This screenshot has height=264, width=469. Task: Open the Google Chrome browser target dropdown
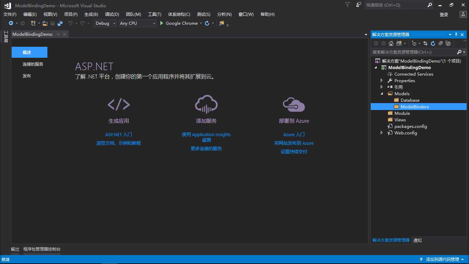[201, 23]
